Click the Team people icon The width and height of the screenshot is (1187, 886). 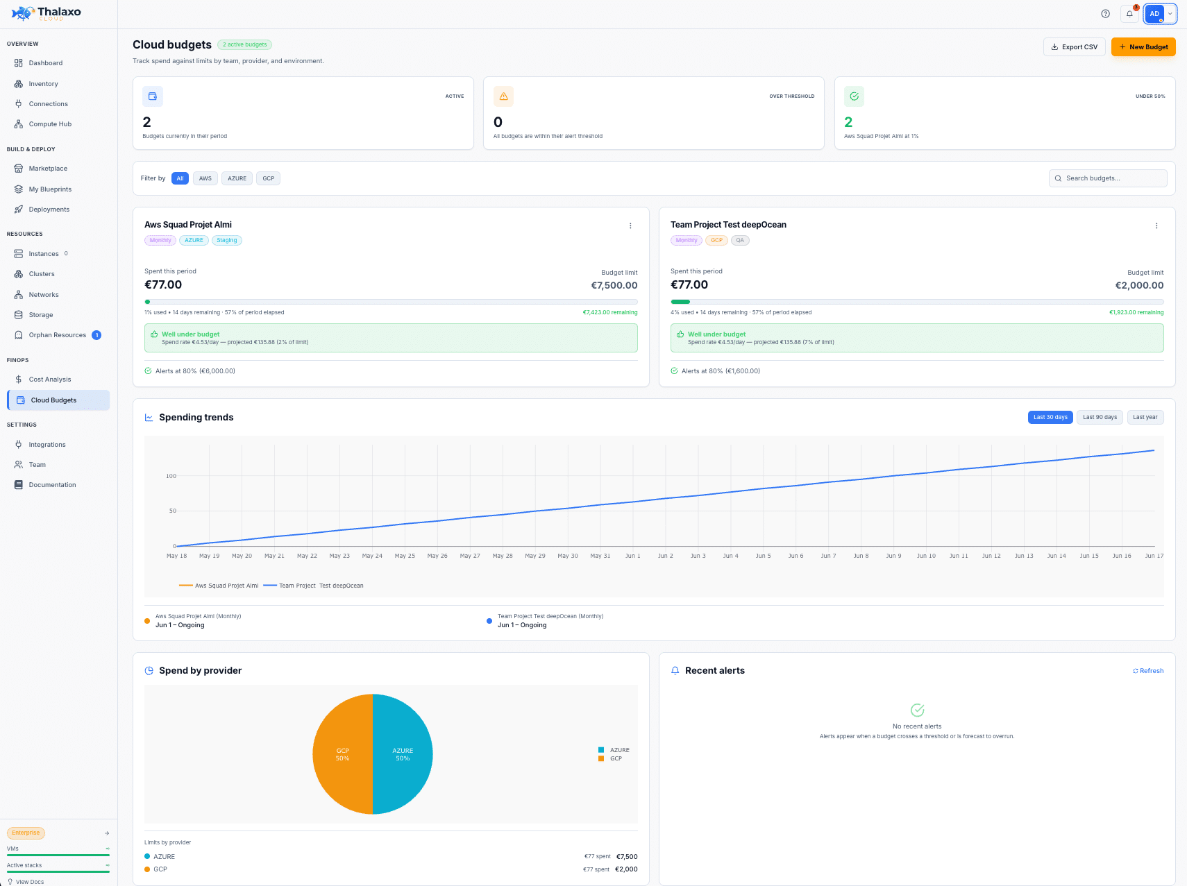pyautogui.click(x=19, y=465)
